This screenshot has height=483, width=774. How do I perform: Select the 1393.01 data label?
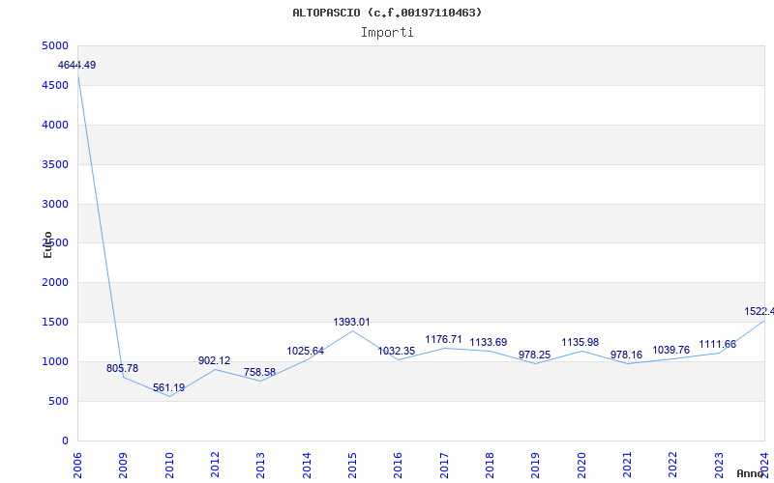click(351, 322)
